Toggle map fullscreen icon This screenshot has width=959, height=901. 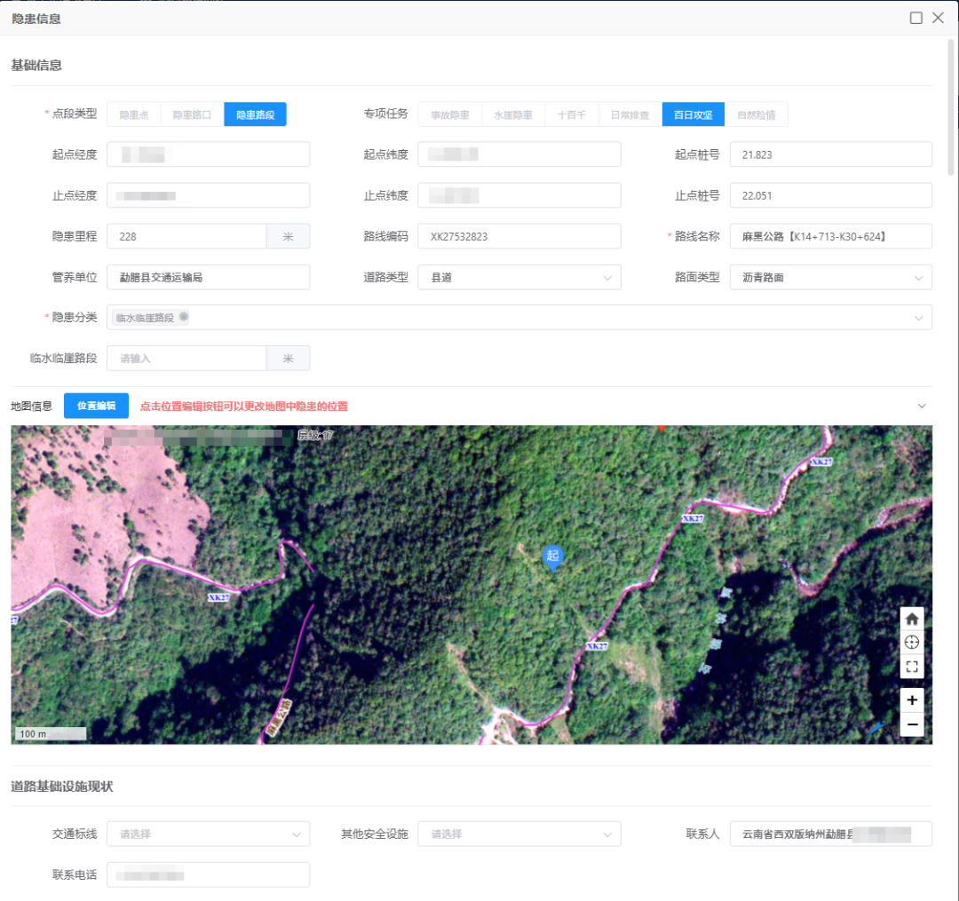click(911, 667)
